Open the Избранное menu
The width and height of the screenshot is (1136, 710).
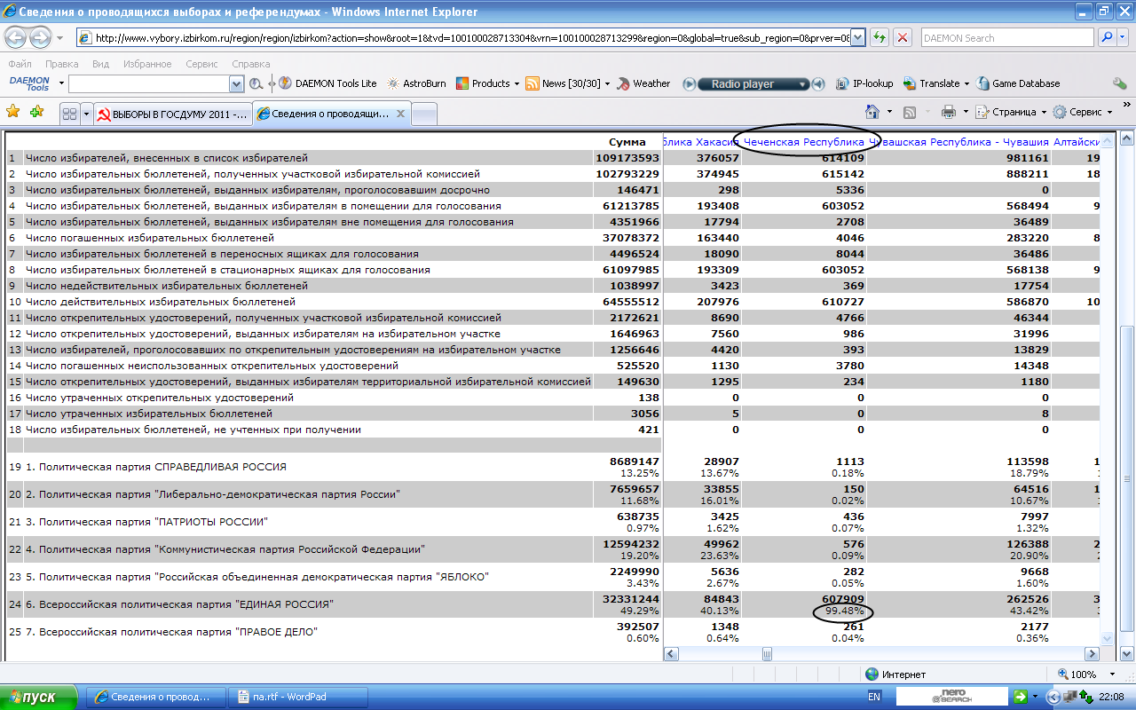point(147,64)
